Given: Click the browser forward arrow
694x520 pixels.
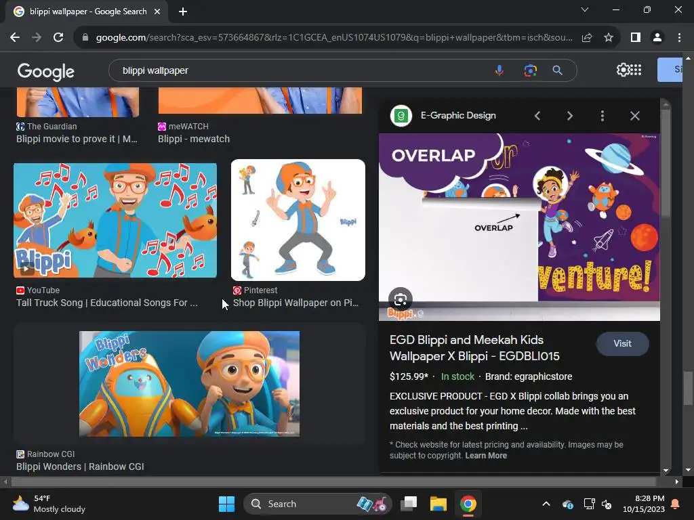Looking at the screenshot, I should point(37,38).
